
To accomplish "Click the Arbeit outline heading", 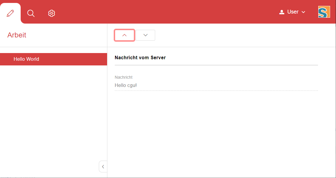I will click(17, 35).
